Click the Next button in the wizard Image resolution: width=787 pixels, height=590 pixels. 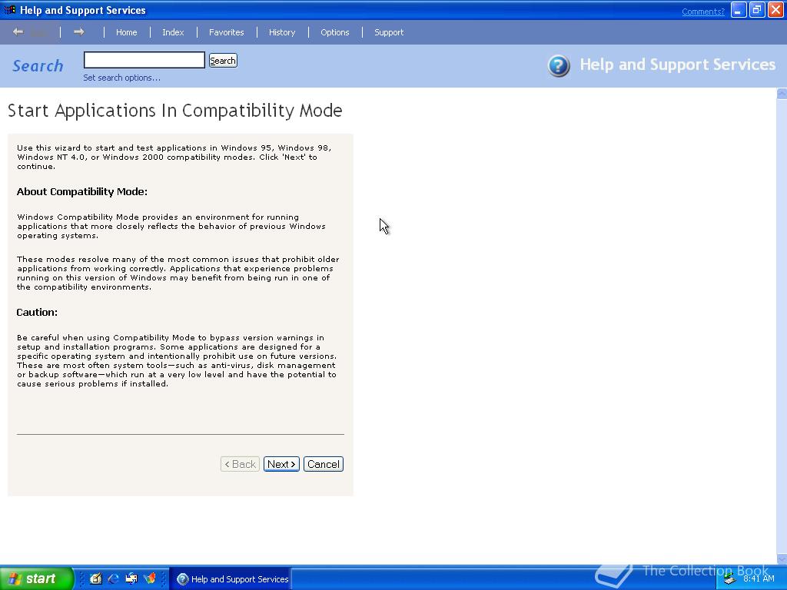tap(281, 464)
